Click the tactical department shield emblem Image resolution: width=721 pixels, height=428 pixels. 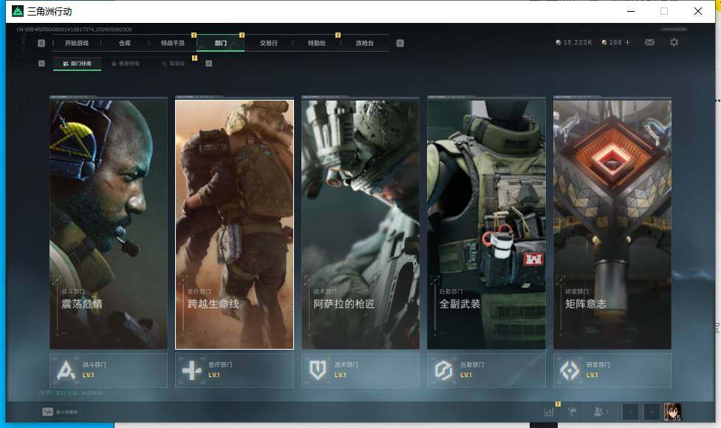(318, 370)
